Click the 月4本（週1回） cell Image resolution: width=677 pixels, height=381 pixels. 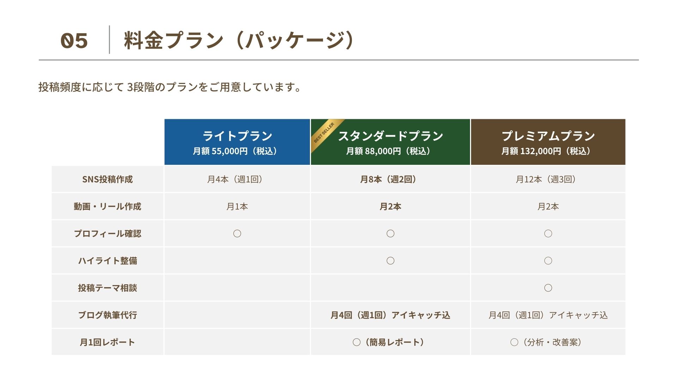(x=237, y=179)
